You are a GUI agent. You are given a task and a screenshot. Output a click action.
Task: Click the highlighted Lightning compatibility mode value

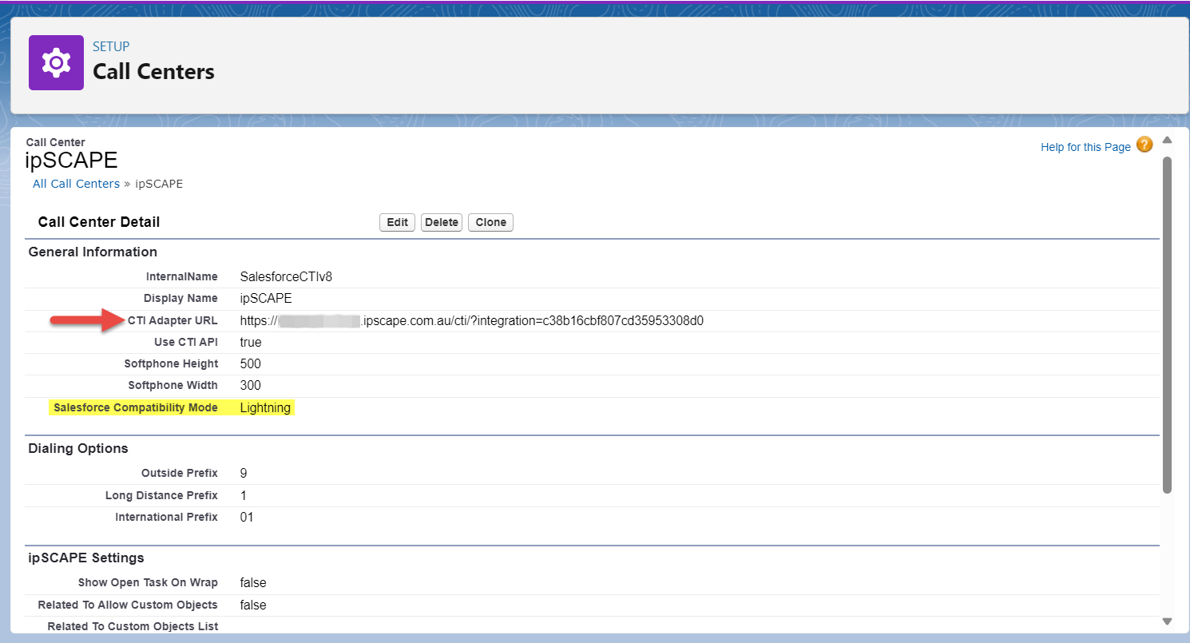coord(265,407)
